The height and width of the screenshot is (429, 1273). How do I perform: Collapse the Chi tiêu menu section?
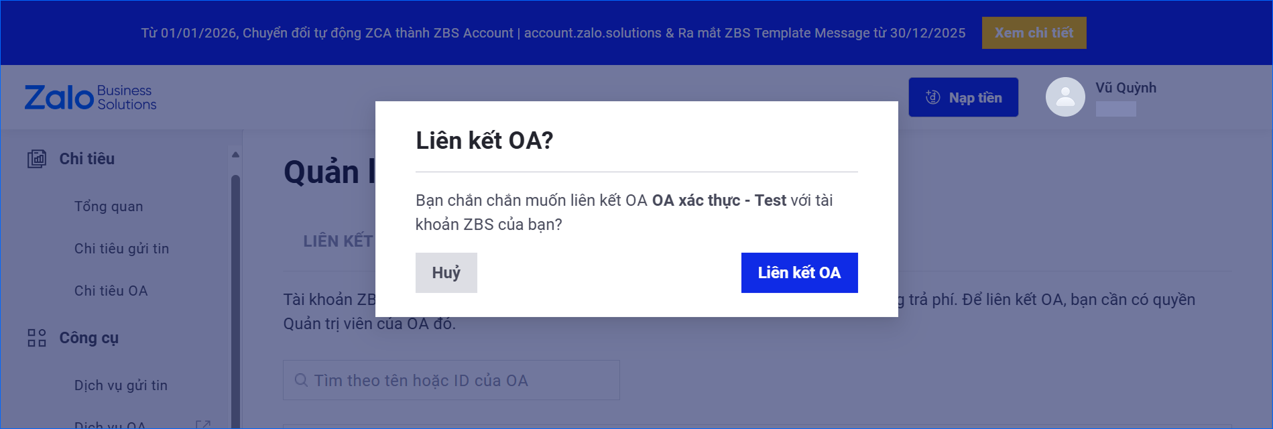(x=87, y=159)
